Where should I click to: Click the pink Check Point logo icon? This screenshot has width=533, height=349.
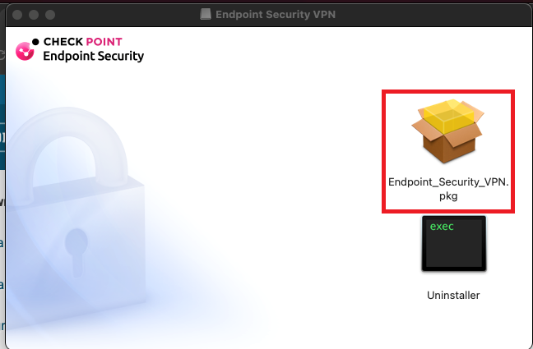(x=25, y=51)
